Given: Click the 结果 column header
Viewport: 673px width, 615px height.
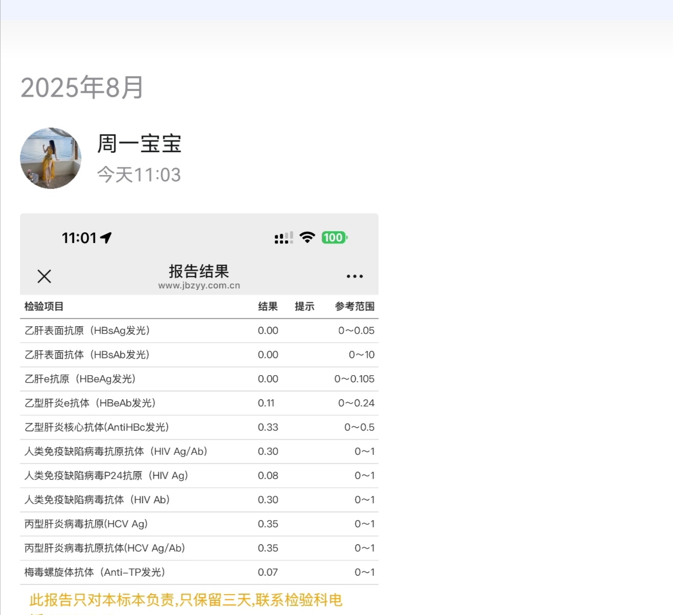Looking at the screenshot, I should pos(268,306).
